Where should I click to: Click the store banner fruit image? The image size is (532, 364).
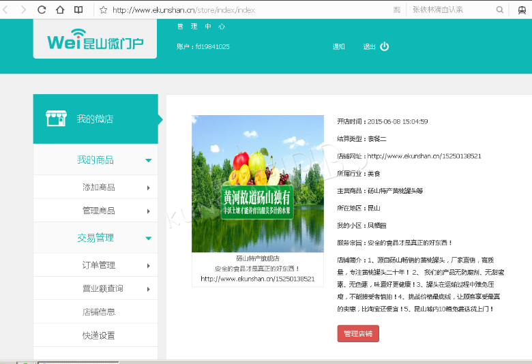click(258, 183)
